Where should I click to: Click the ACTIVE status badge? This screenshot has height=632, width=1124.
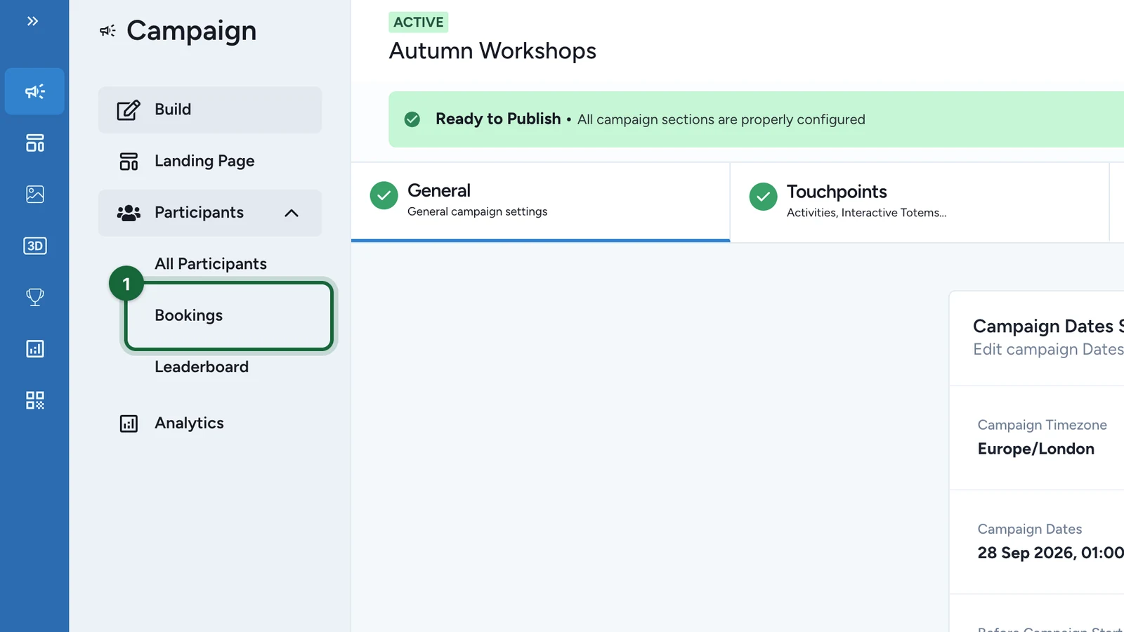419,22
